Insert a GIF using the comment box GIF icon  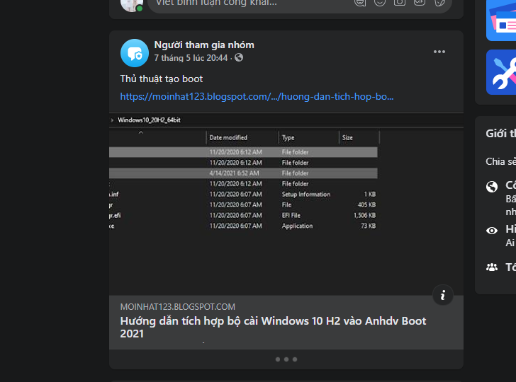[420, 2]
